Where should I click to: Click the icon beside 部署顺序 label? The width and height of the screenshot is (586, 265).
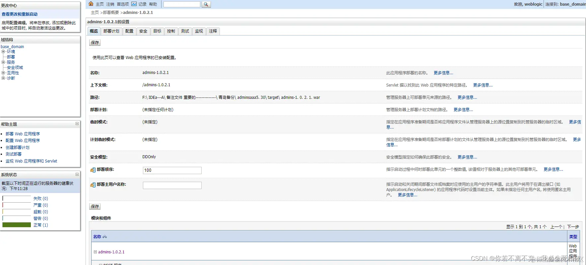(93, 170)
